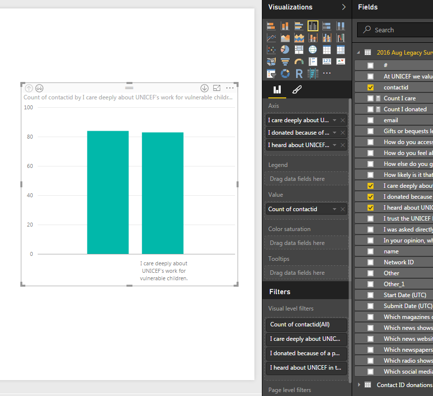Select the R script visual
This screenshot has width=433, height=396.
[x=299, y=74]
